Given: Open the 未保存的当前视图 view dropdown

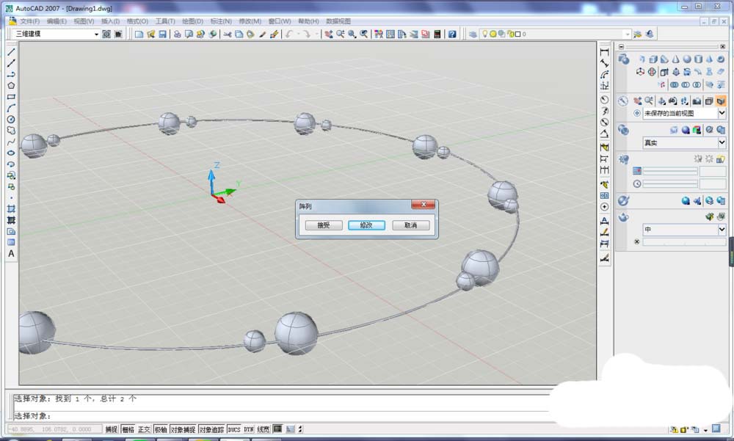Looking at the screenshot, I should coord(722,114).
